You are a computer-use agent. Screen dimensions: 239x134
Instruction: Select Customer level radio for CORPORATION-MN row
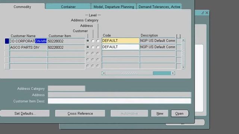tap(88, 41)
